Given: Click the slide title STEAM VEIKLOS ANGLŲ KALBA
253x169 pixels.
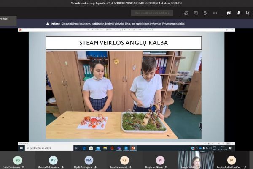Looking at the screenshot, I should [124, 43].
